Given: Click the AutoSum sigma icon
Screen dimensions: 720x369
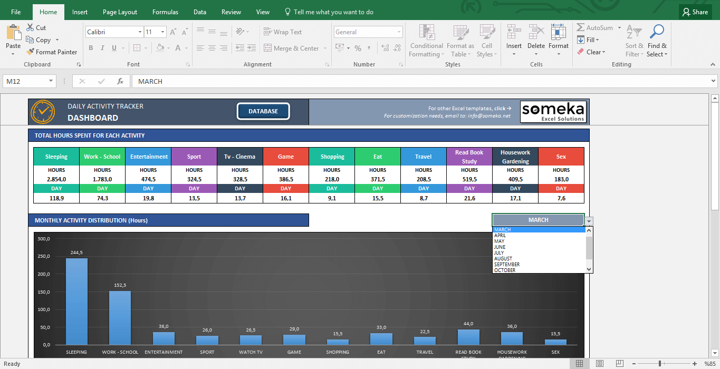Looking at the screenshot, I should pyautogui.click(x=581, y=28).
